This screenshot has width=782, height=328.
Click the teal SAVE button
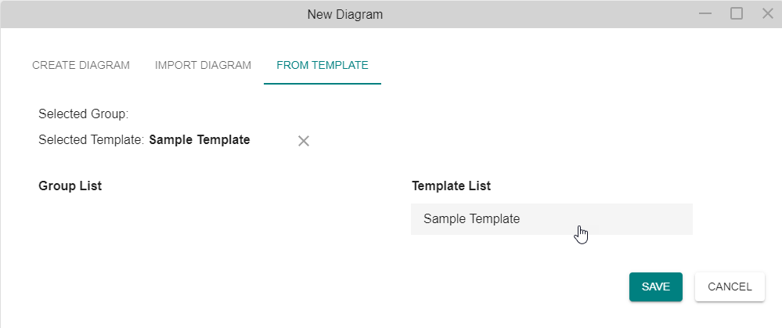tap(656, 287)
